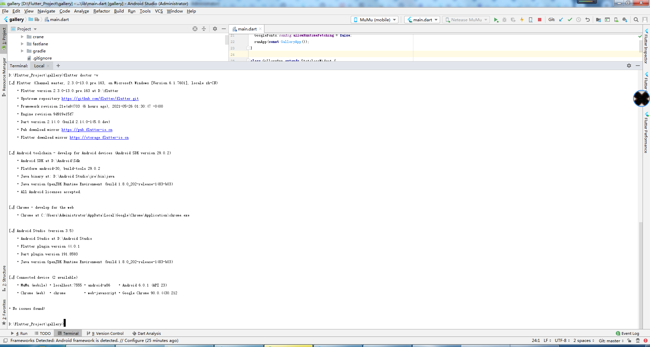Open the pub.flutter-io.cn mirror link
This screenshot has width=650, height=347.
pyautogui.click(x=87, y=130)
